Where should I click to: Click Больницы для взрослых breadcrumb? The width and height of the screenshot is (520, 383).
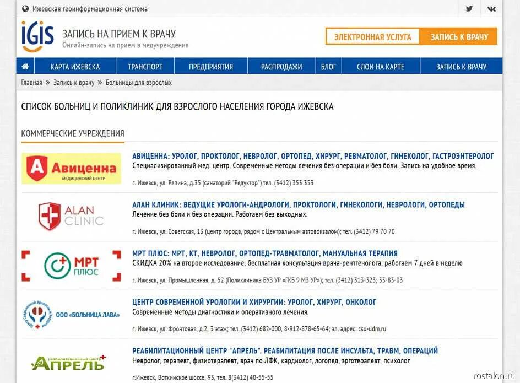(139, 82)
